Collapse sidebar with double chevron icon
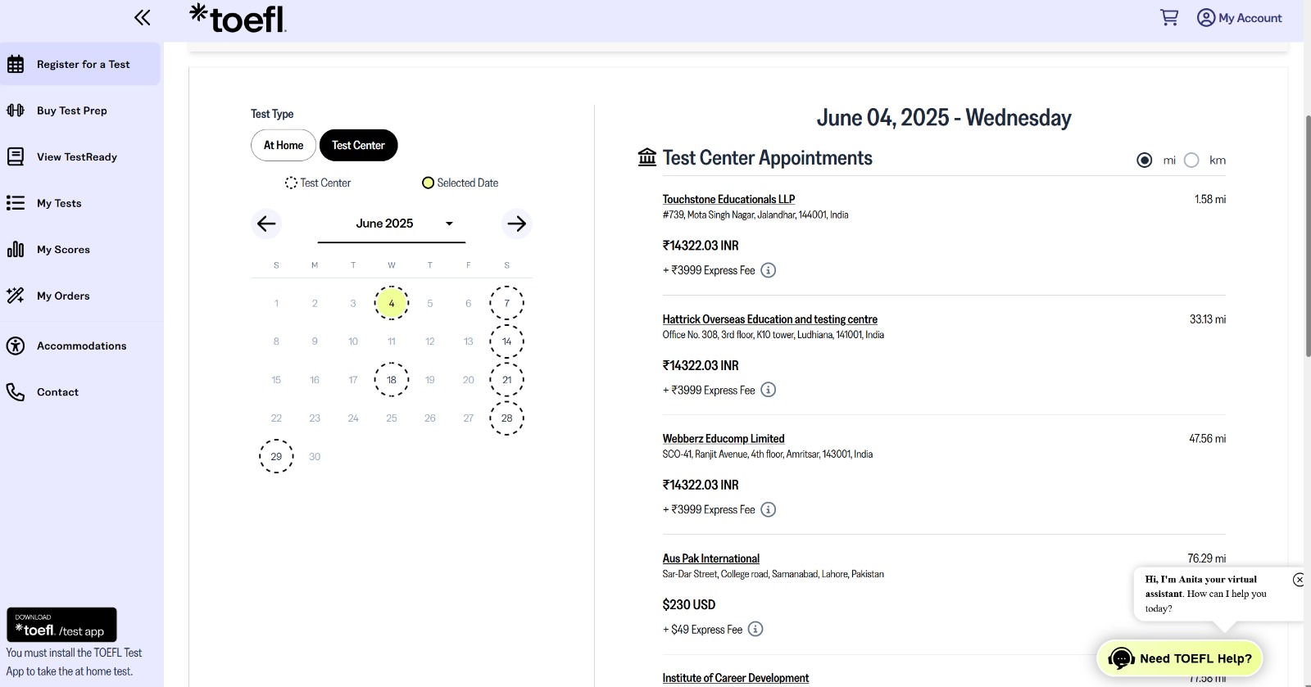1311x687 pixels. pyautogui.click(x=143, y=17)
